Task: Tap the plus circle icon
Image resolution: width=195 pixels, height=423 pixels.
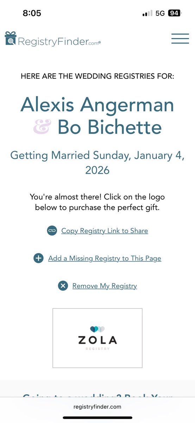Action: 38,258
